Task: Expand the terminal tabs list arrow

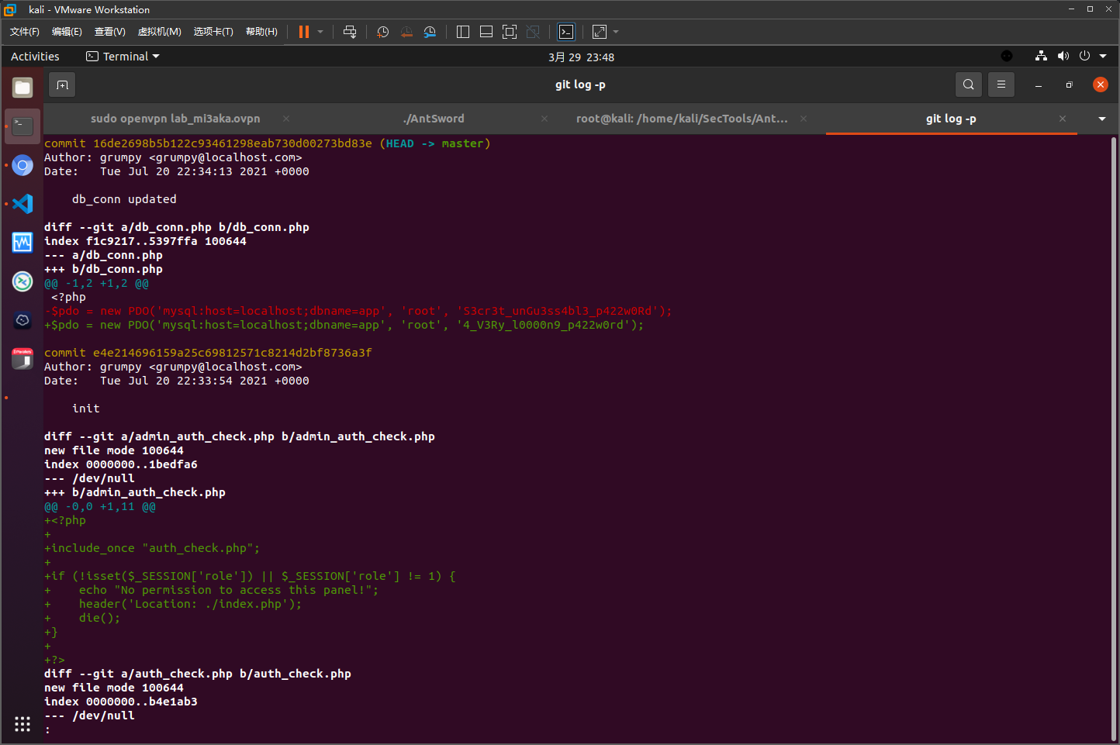Action: click(x=1101, y=119)
